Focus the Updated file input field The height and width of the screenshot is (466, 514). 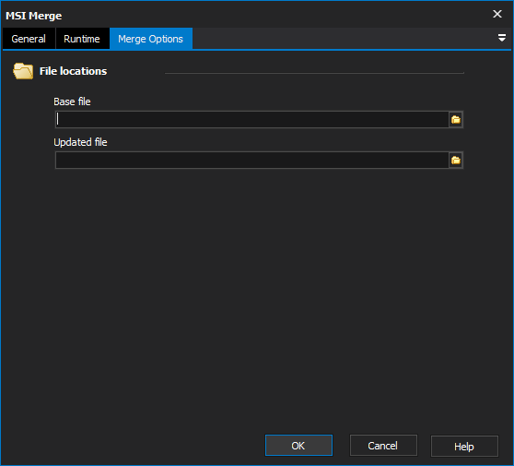(x=251, y=161)
